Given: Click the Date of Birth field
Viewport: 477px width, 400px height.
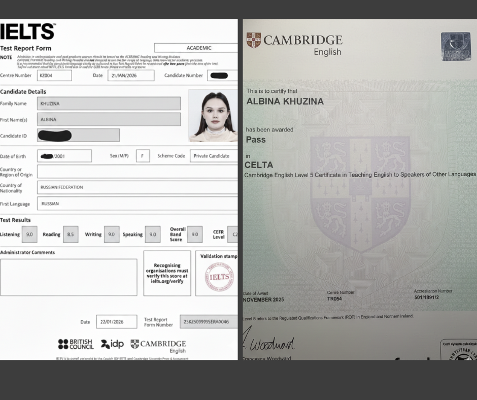Looking at the screenshot, I should click(64, 156).
